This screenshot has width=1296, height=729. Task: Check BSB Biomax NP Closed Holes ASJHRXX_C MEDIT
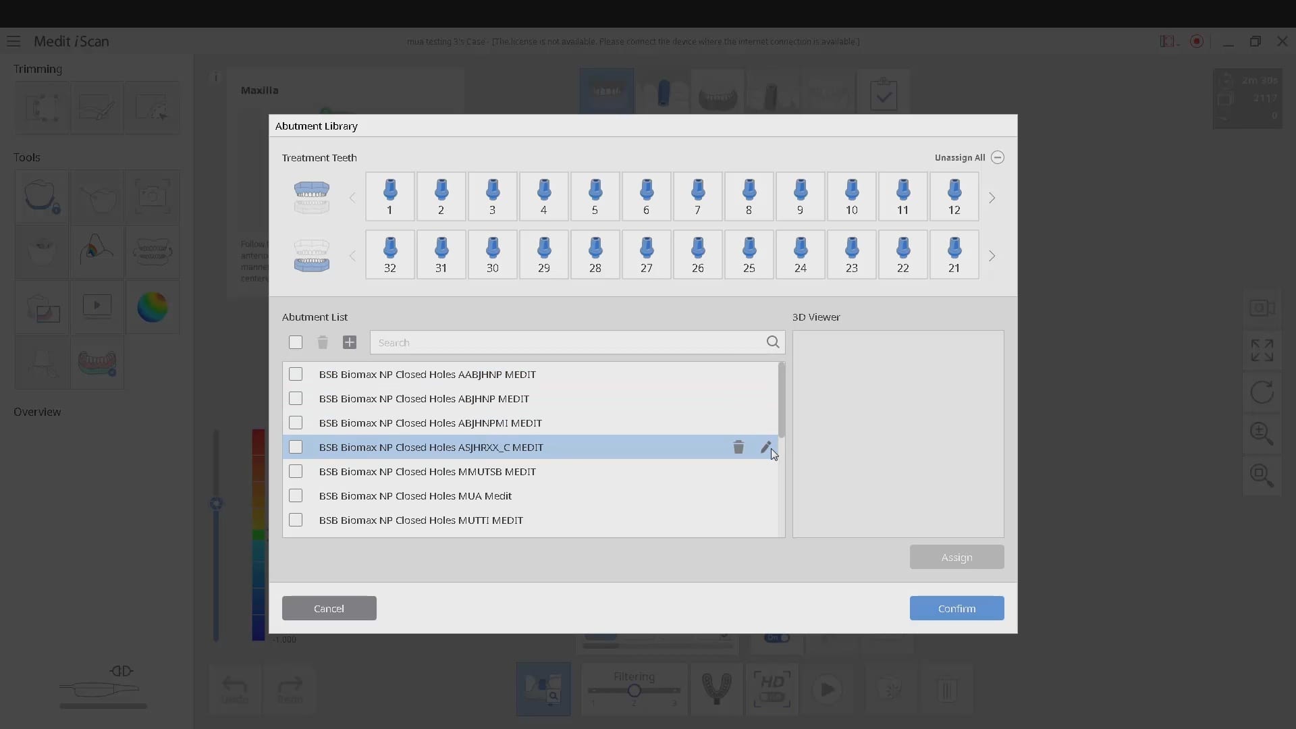[296, 447]
